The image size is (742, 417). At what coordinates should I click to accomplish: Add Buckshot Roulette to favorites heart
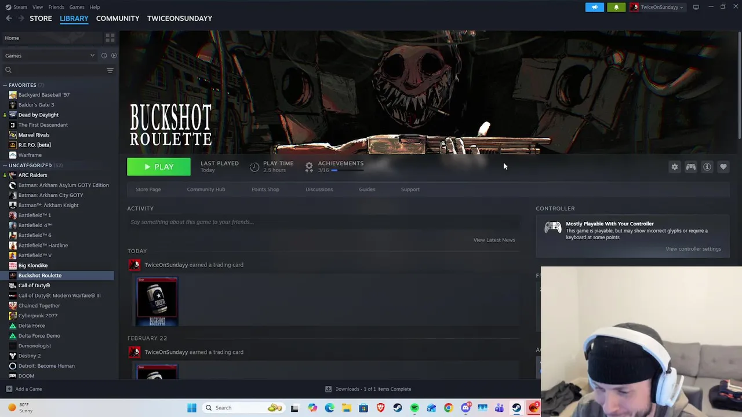click(723, 167)
